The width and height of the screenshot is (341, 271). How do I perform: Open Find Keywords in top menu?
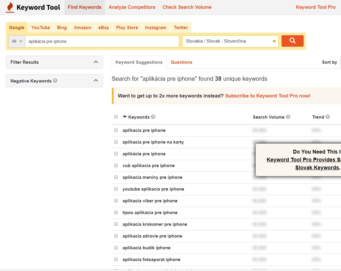pos(85,7)
